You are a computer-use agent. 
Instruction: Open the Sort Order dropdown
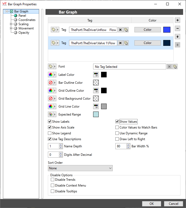coord(80,168)
